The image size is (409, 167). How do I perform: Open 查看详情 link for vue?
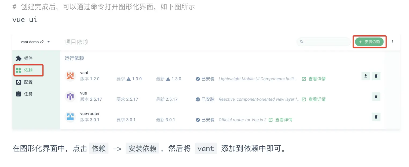pos(314,99)
